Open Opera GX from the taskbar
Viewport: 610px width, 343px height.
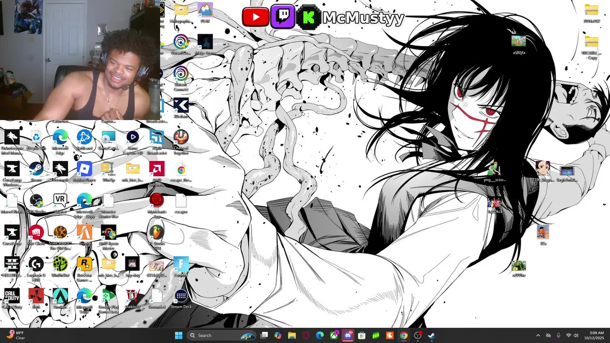(x=306, y=335)
